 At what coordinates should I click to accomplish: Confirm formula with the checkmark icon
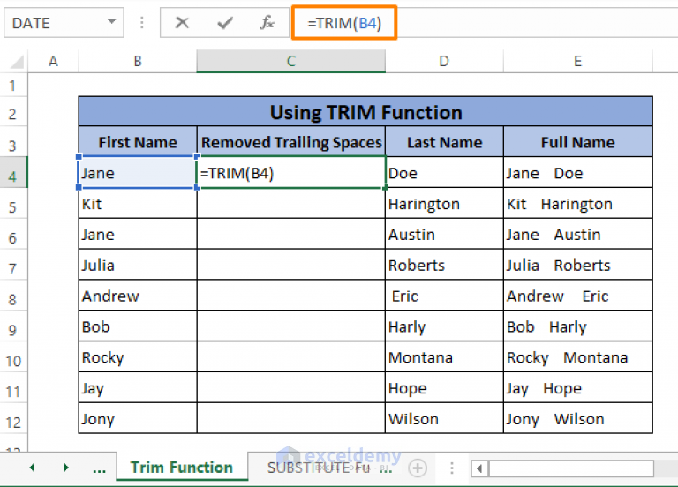(225, 22)
